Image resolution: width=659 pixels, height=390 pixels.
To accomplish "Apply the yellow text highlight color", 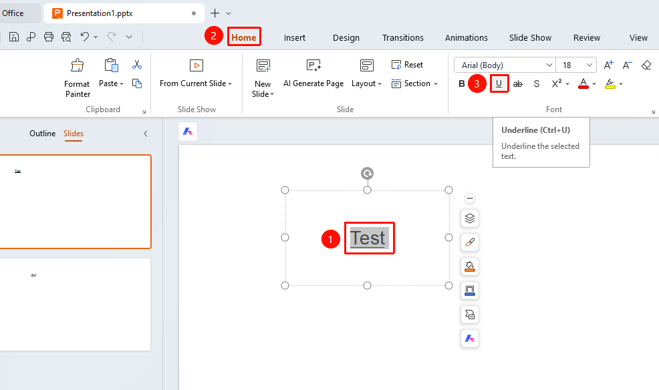I will point(610,83).
